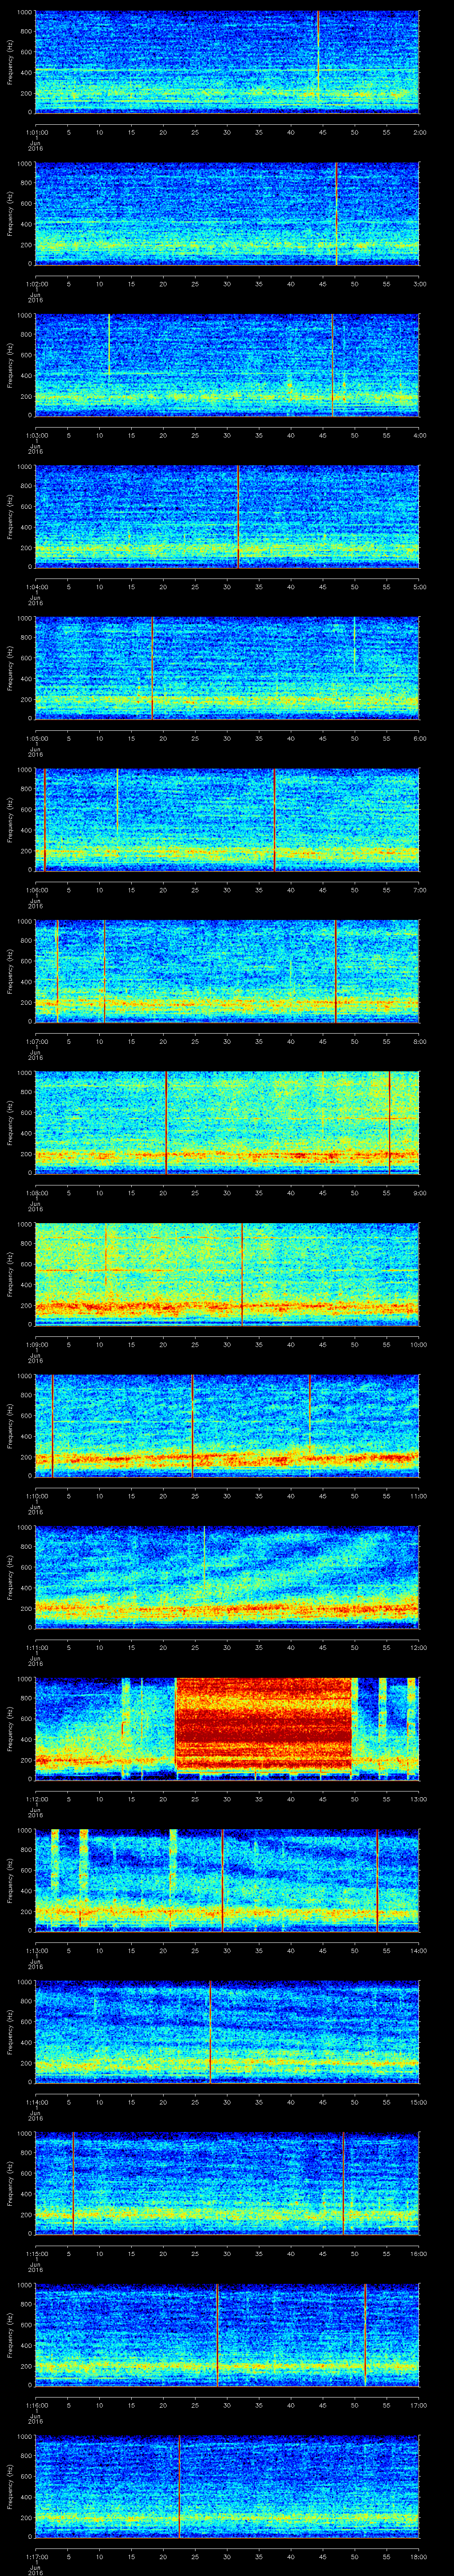This screenshot has width=454, height=2576.
Task: Click the 1:15:00 start time label
Action: coord(36,2254)
